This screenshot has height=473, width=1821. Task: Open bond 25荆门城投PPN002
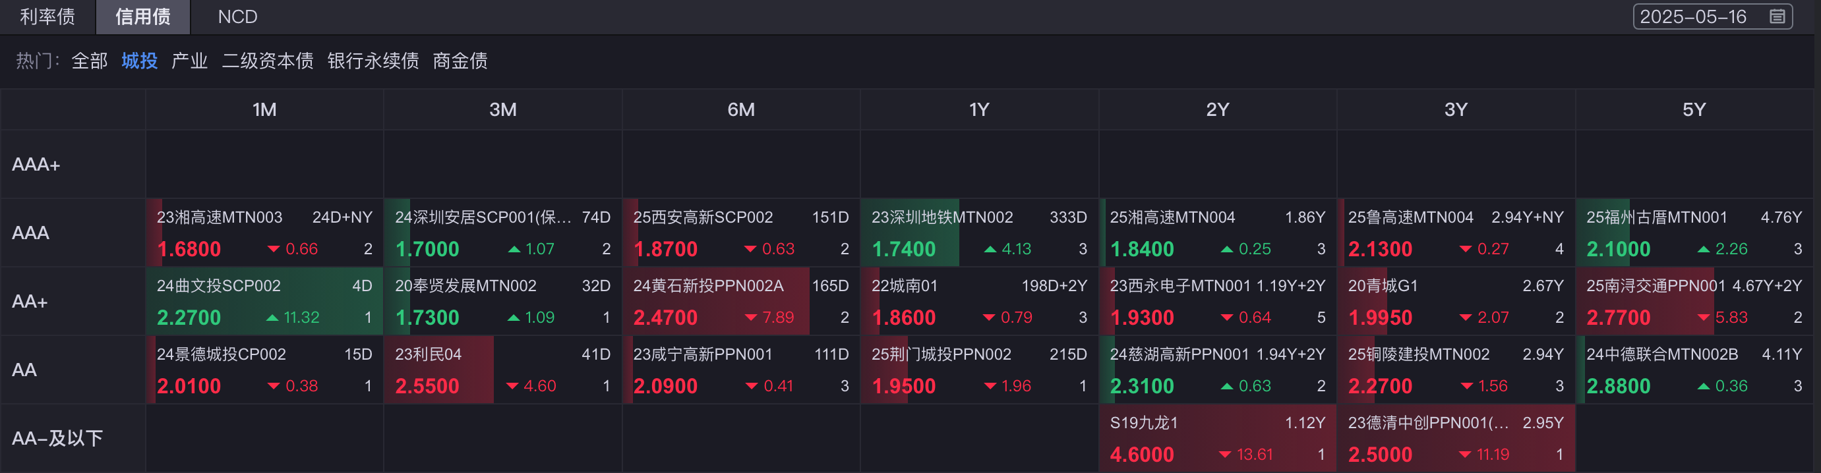941,354
